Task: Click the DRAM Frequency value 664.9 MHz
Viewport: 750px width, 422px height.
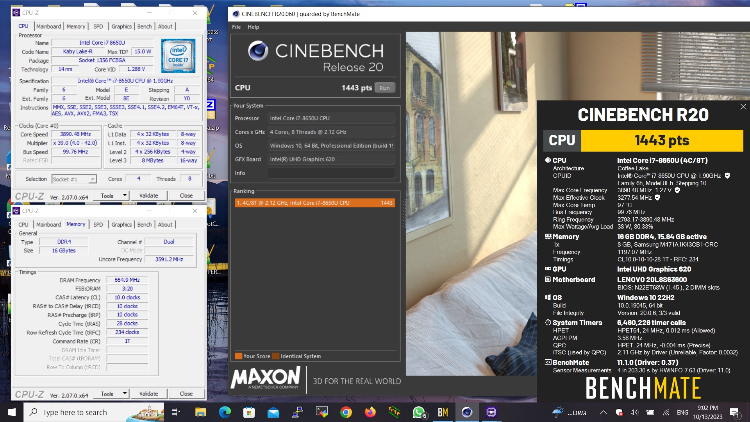Action: 127,280
